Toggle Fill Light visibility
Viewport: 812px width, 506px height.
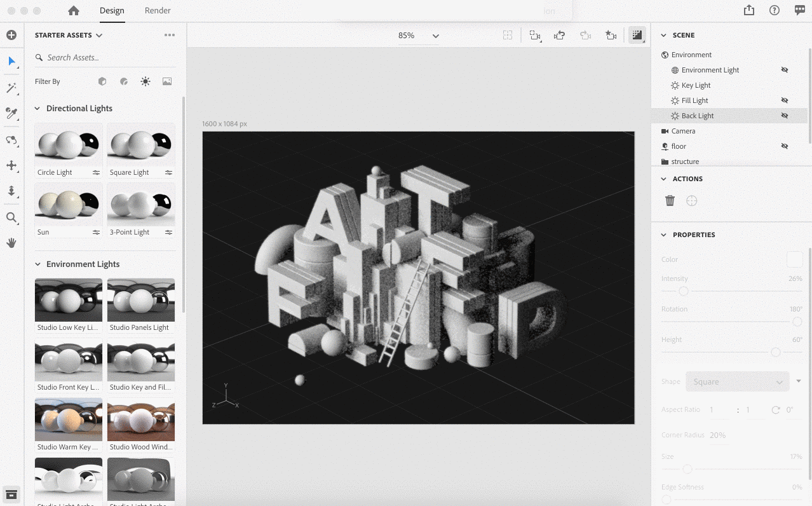[785, 100]
